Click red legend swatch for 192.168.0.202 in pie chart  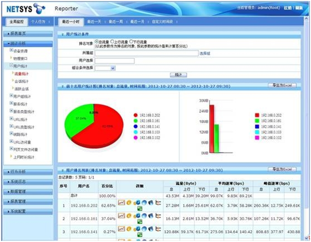click(x=135, y=115)
